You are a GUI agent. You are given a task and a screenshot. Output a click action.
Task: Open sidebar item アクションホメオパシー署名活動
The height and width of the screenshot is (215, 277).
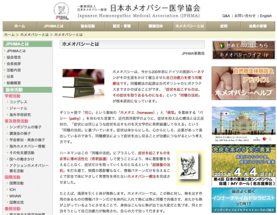point(29,168)
